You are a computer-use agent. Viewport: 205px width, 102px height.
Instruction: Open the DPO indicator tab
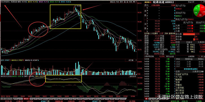[x=85, y=99]
